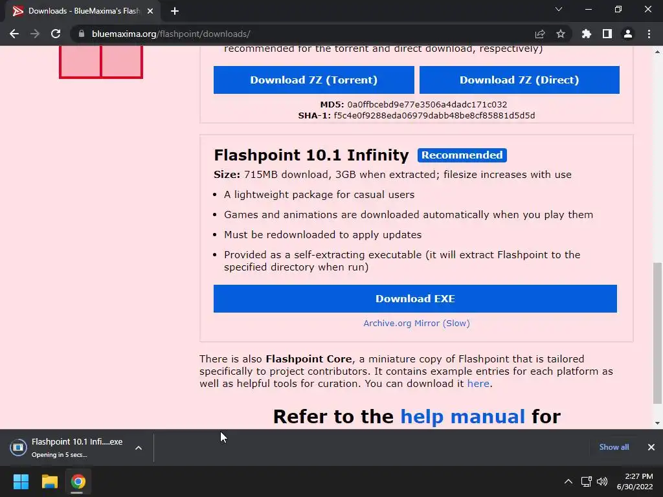Click the Download EXE button
The image size is (663, 497).
pyautogui.click(x=415, y=299)
